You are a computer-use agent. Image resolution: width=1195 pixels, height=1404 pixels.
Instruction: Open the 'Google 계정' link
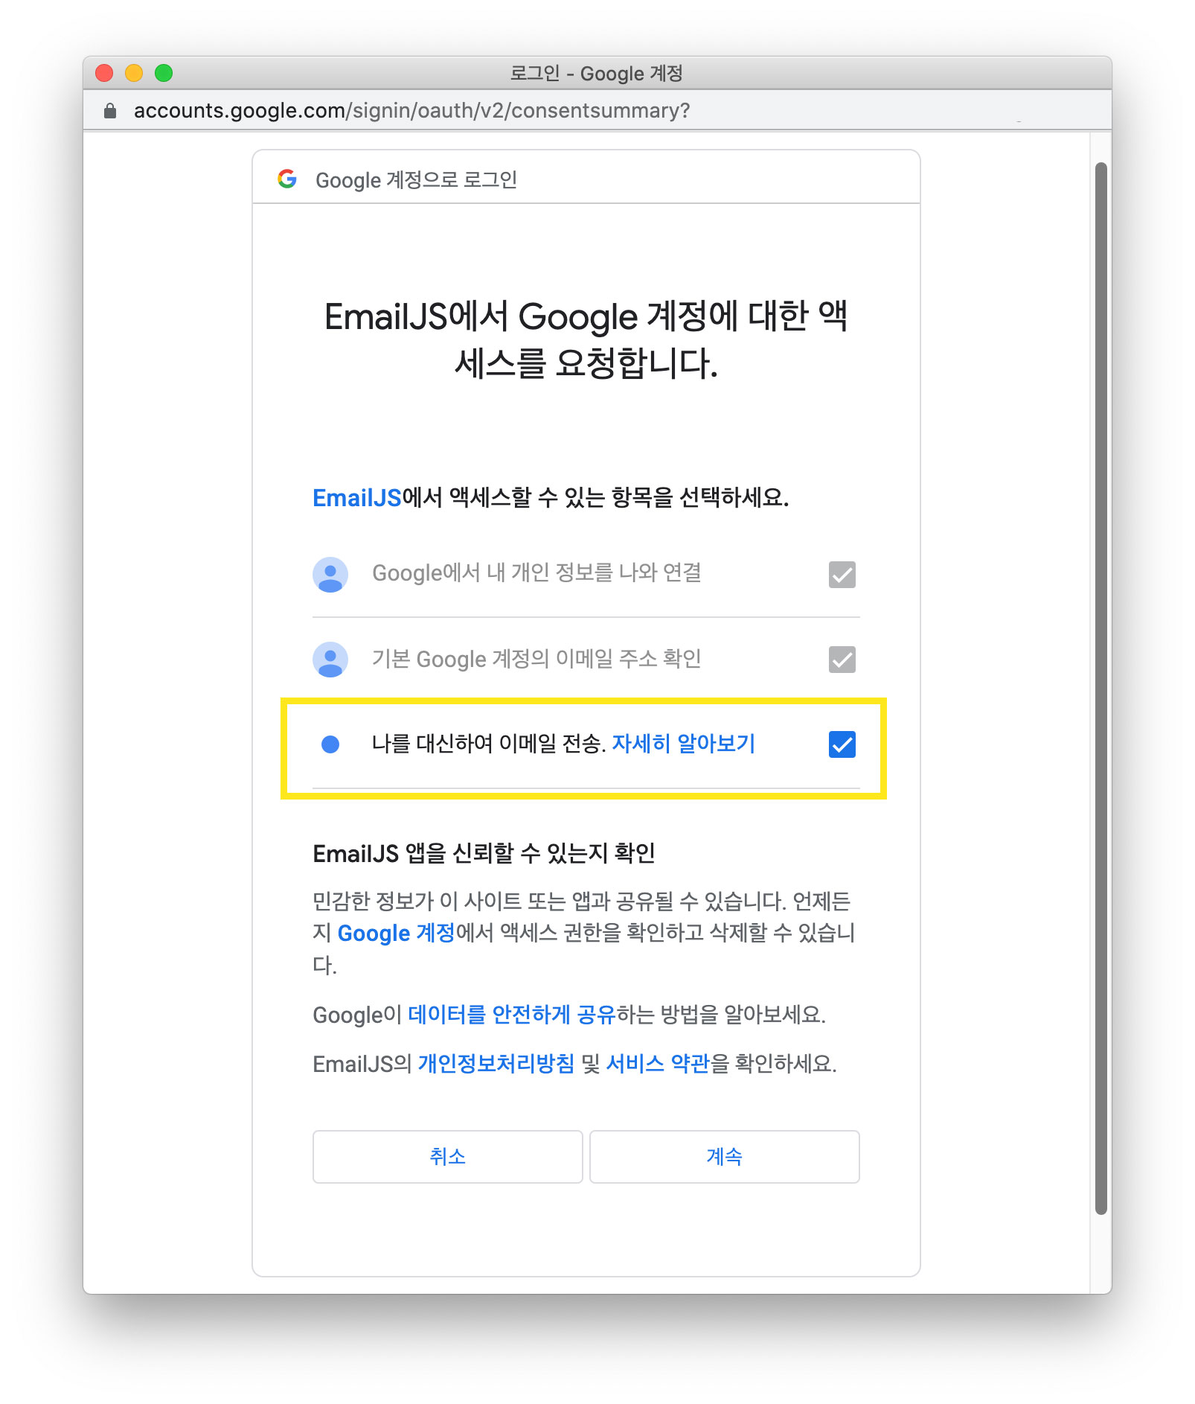[x=396, y=933]
